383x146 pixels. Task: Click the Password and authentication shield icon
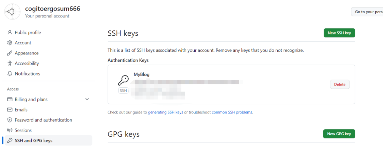(10, 120)
